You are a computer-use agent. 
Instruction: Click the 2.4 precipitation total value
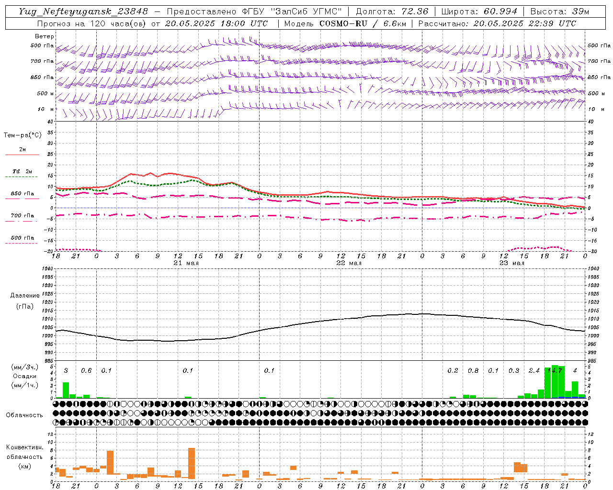tap(534, 371)
